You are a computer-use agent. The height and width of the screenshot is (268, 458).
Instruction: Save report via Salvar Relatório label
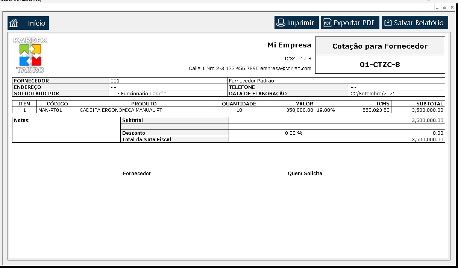click(x=419, y=23)
